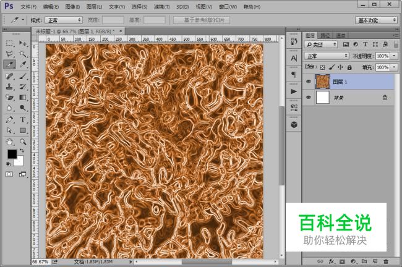Toggle lock position icon
402x267 pixels.
click(340, 67)
